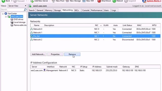Click the Properties button
Viewport: 162px width, 91px height.
click(55, 54)
